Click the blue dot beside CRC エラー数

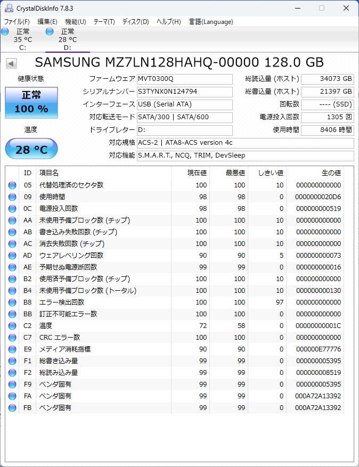tap(12, 337)
